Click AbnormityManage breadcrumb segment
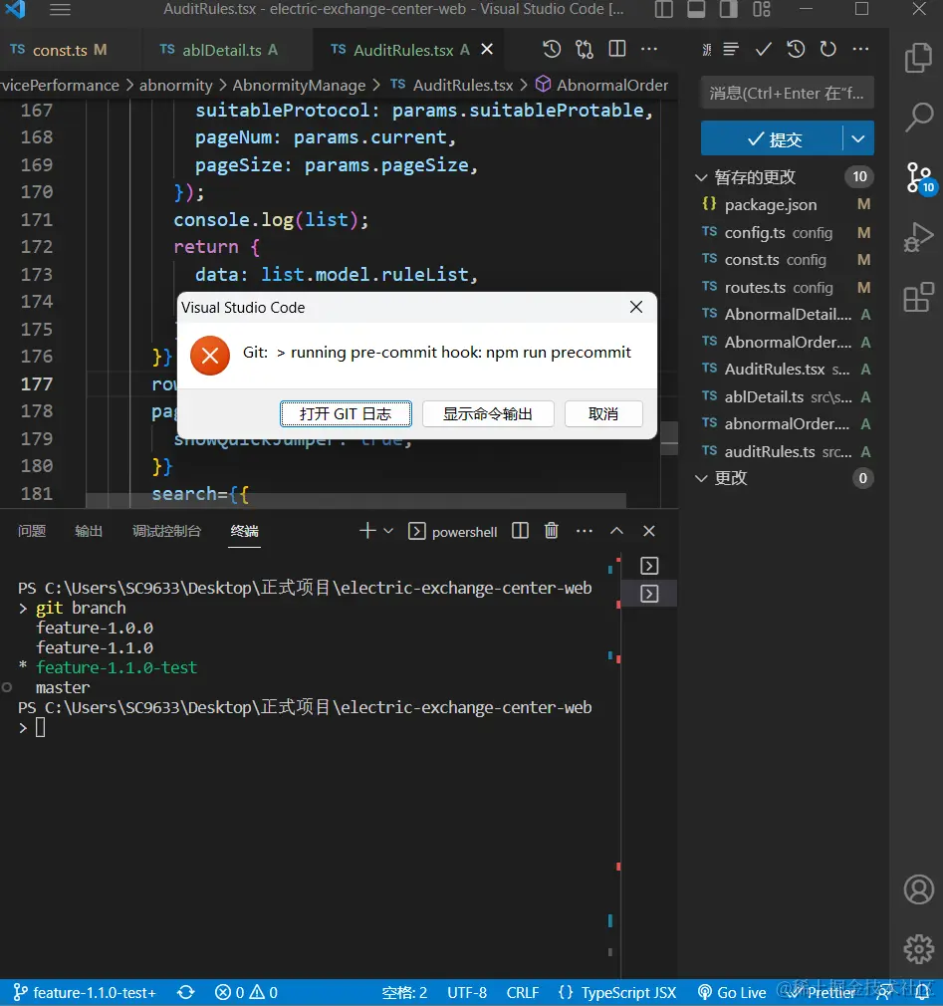This screenshot has width=943, height=1006. click(299, 86)
